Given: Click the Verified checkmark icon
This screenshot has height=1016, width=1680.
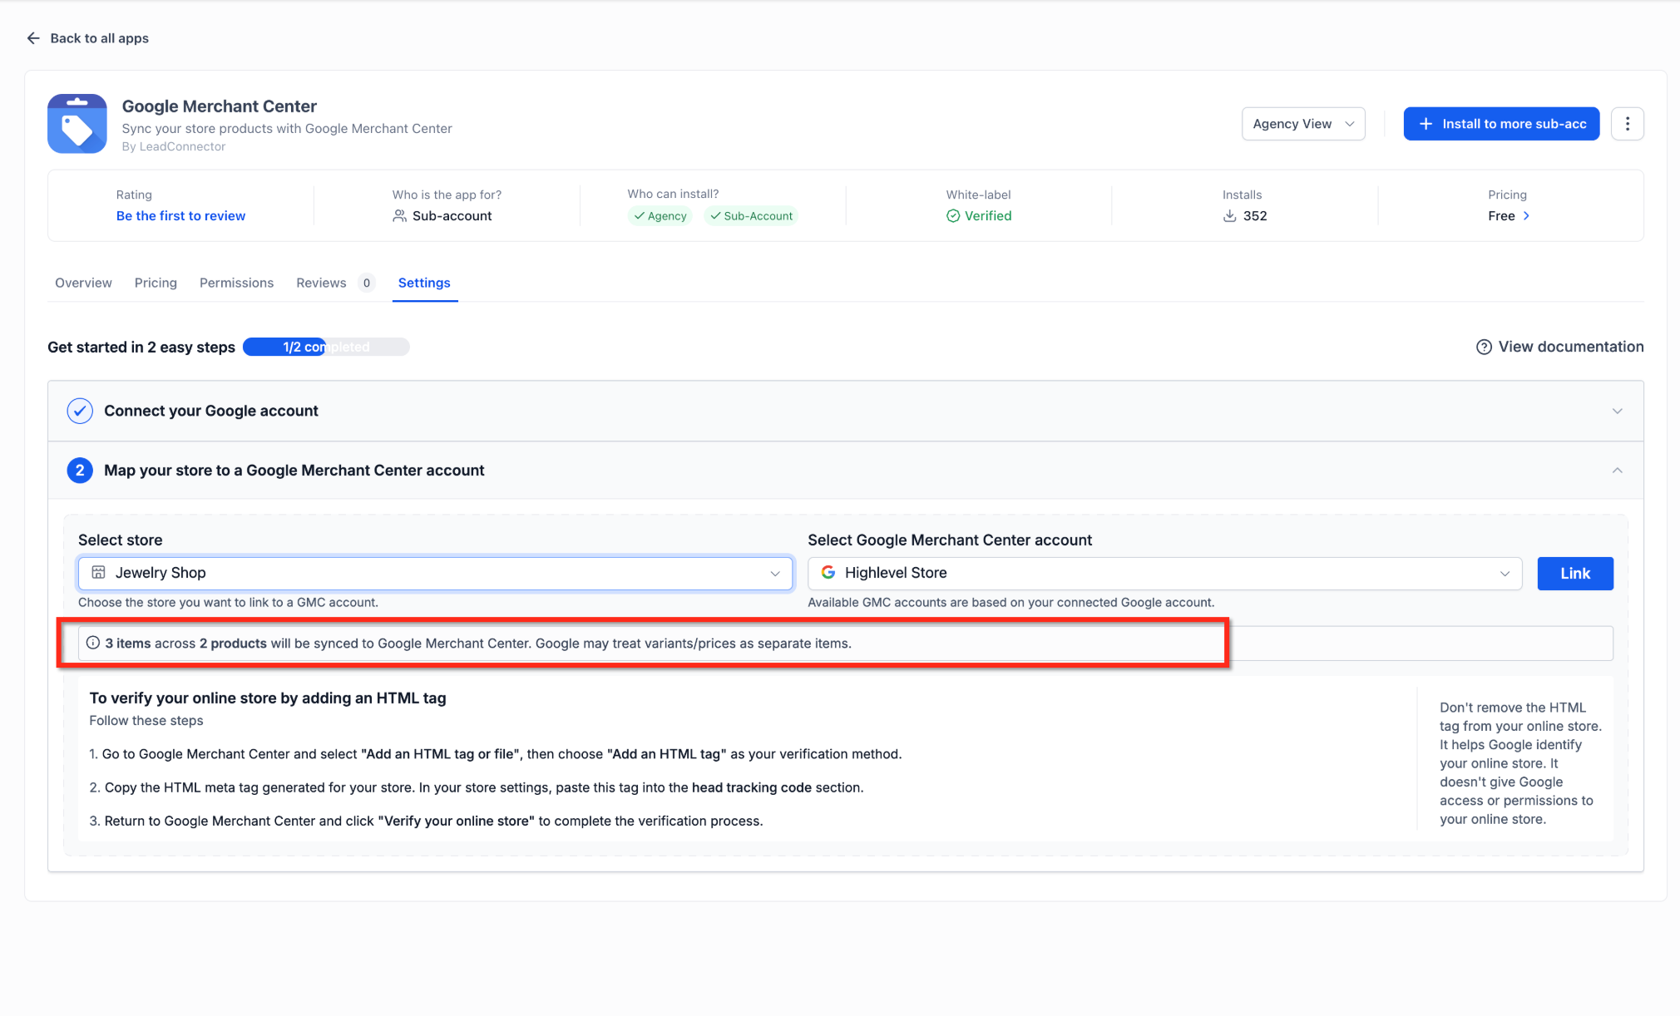Looking at the screenshot, I should [x=953, y=216].
